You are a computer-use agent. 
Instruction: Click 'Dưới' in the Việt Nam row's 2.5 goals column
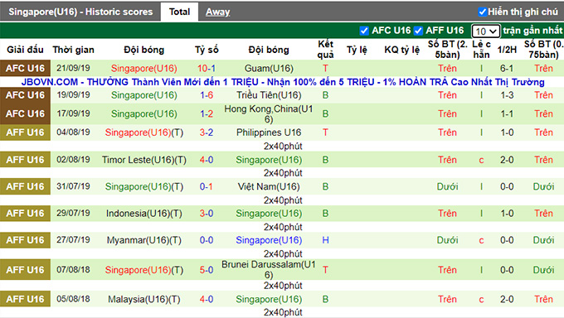447,187
